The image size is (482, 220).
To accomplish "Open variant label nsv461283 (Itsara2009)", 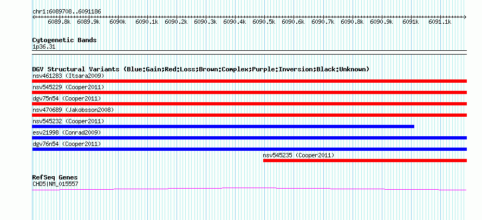I will coord(68,76).
